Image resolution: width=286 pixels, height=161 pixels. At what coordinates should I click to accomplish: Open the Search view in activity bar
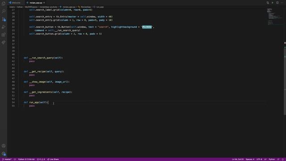click(4, 11)
